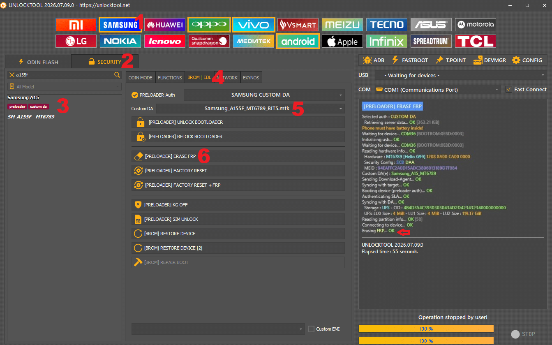Select the Meizu brand logo
The width and height of the screenshot is (552, 345).
click(x=342, y=25)
